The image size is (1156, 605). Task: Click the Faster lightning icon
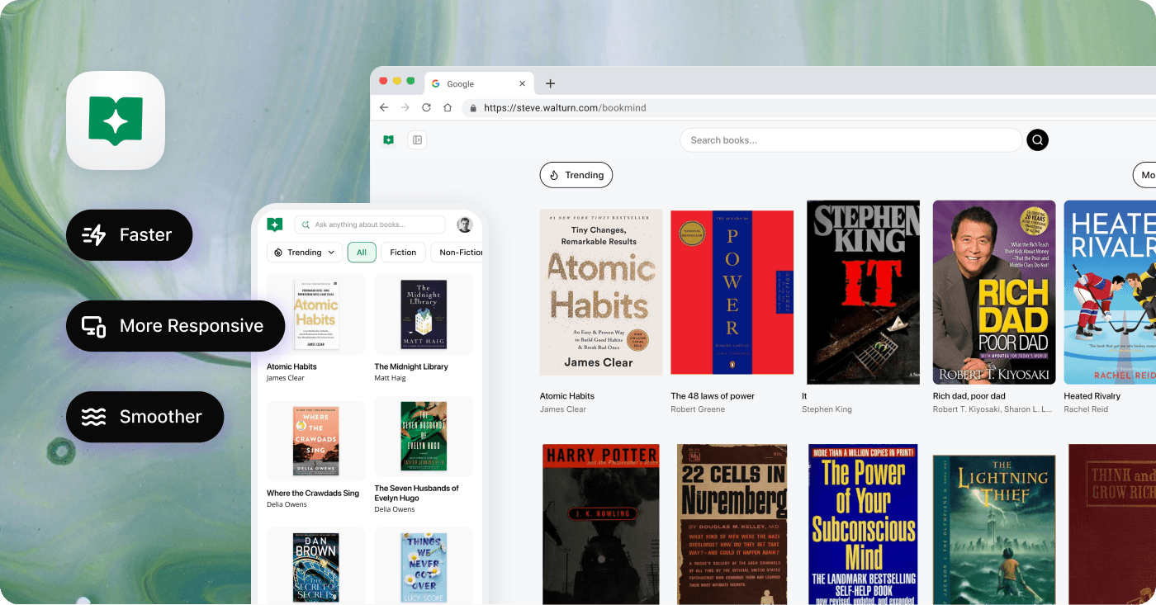coord(94,235)
